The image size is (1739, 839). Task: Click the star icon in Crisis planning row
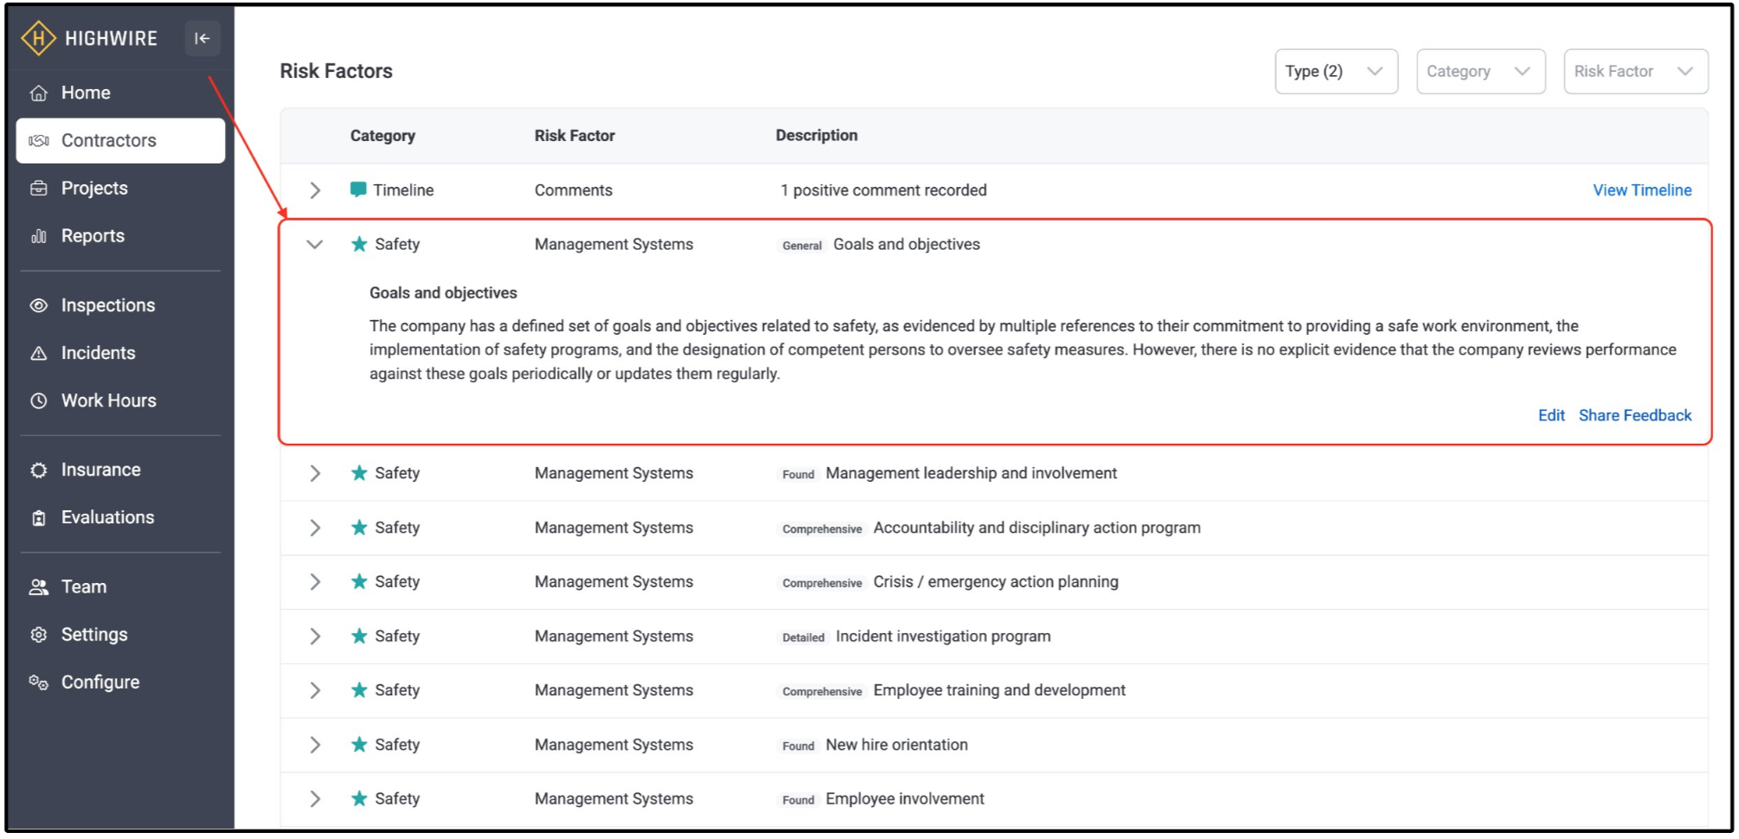(x=359, y=581)
